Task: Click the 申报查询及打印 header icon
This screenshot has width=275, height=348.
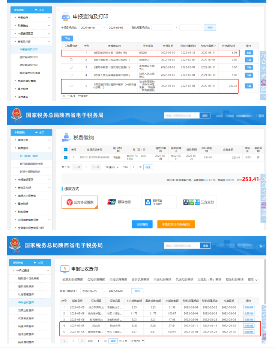Action: [x=66, y=17]
